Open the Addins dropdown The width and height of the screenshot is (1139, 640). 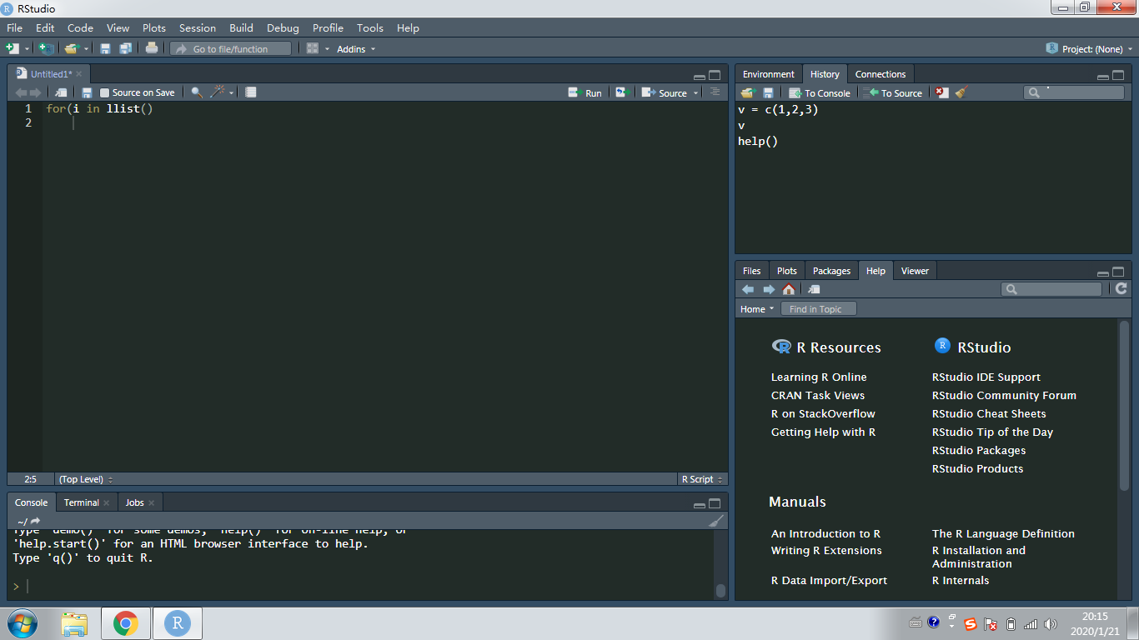click(356, 49)
